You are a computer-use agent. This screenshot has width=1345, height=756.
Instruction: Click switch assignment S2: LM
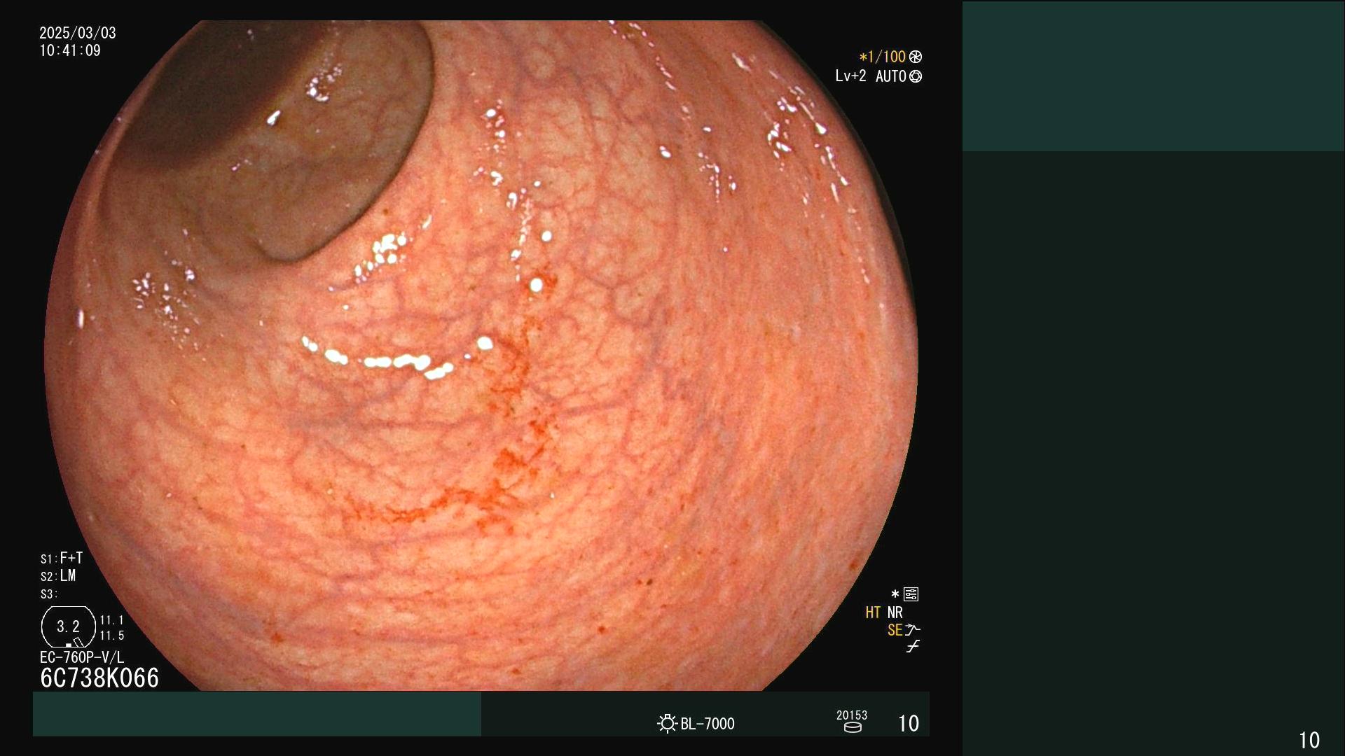[x=58, y=576]
